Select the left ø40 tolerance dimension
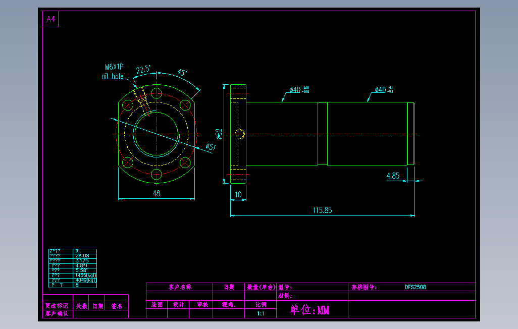This screenshot has width=518, height=329. coord(299,89)
